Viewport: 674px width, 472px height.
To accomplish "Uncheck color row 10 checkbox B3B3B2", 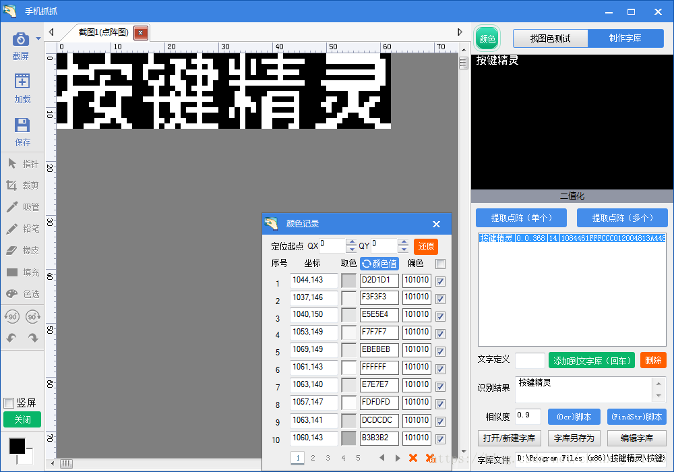I will (x=440, y=439).
